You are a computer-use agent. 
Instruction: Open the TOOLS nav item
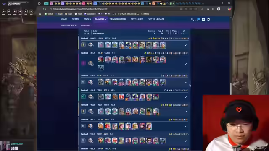pos(87,19)
